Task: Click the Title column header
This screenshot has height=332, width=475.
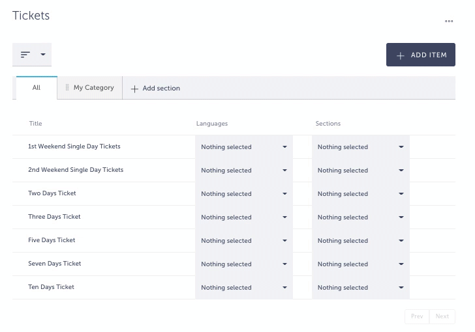Action: coord(35,124)
